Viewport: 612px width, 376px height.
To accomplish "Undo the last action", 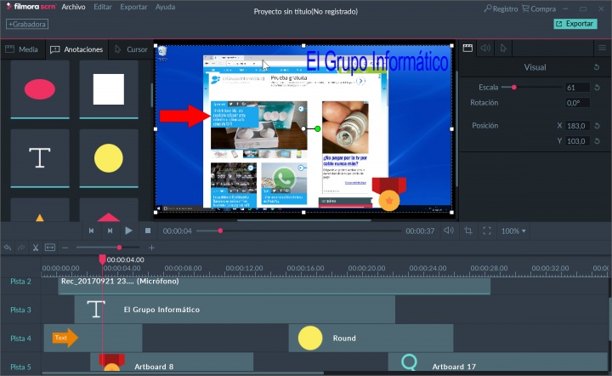I will point(7,248).
